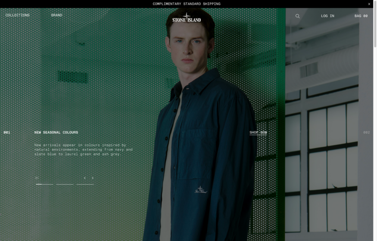
Task: Click the page vertical scrollbar thumb
Action: 375,24
